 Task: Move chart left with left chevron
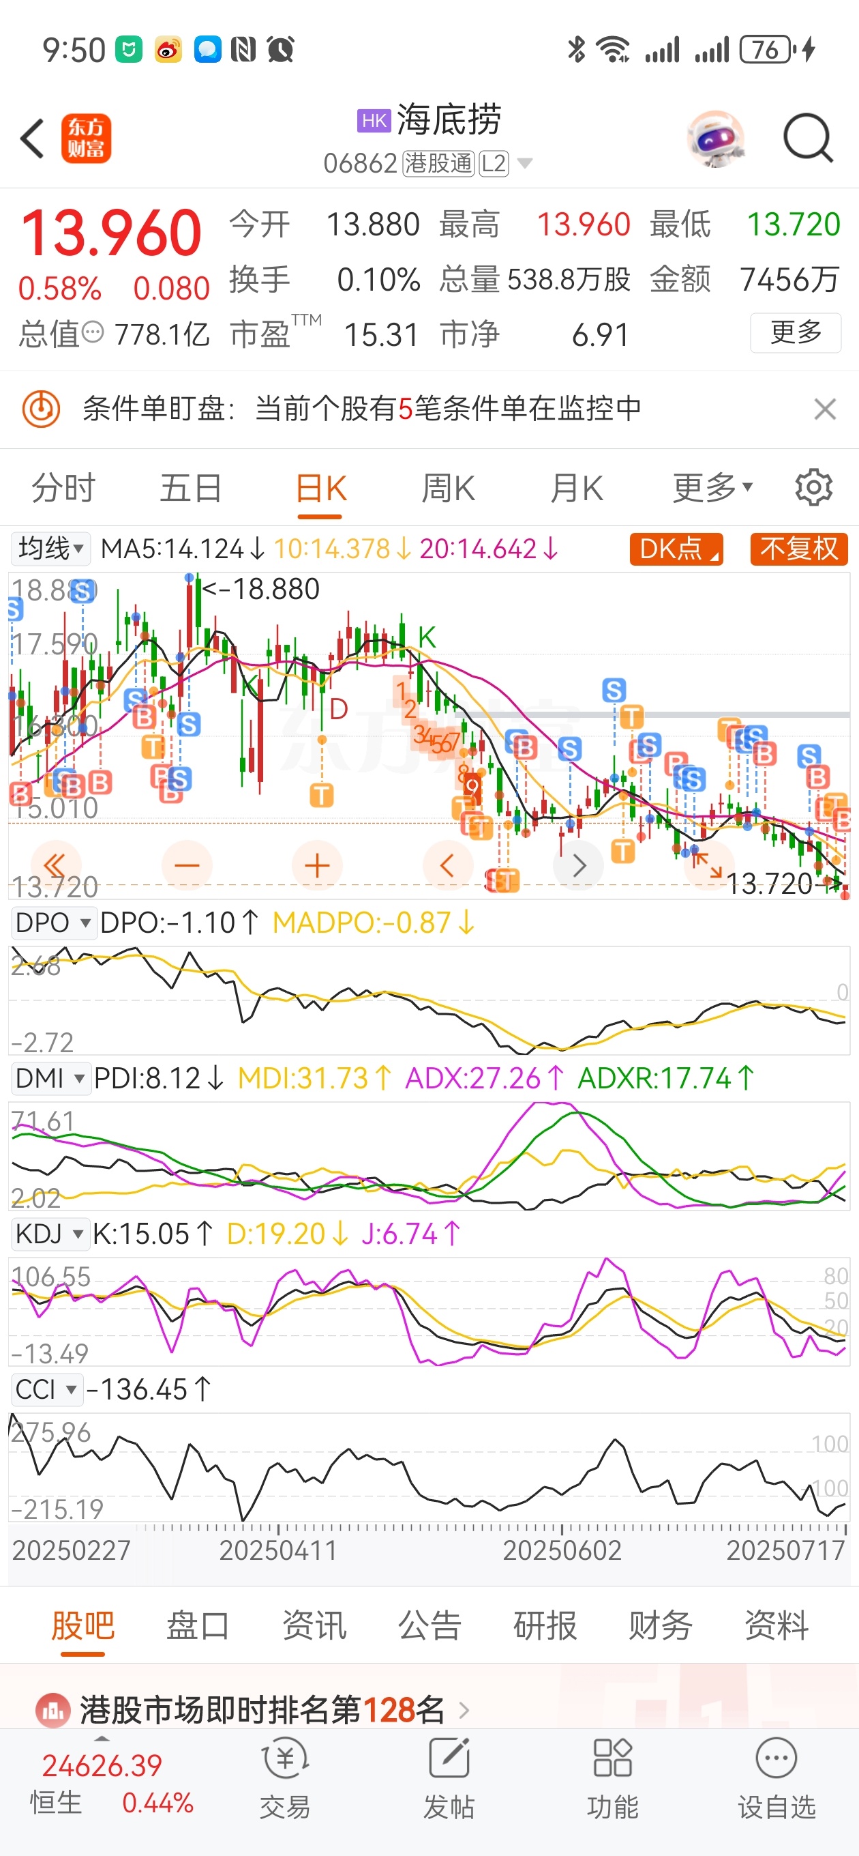pyautogui.click(x=447, y=865)
